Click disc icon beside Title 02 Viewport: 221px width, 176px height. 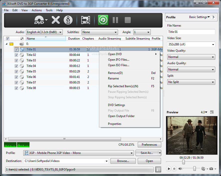(x=22, y=55)
